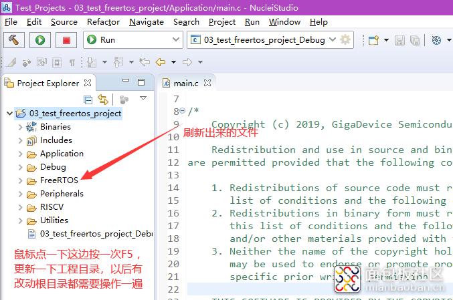This screenshot has width=453, height=300.
Task: Open the Search menu
Action: tap(186, 22)
